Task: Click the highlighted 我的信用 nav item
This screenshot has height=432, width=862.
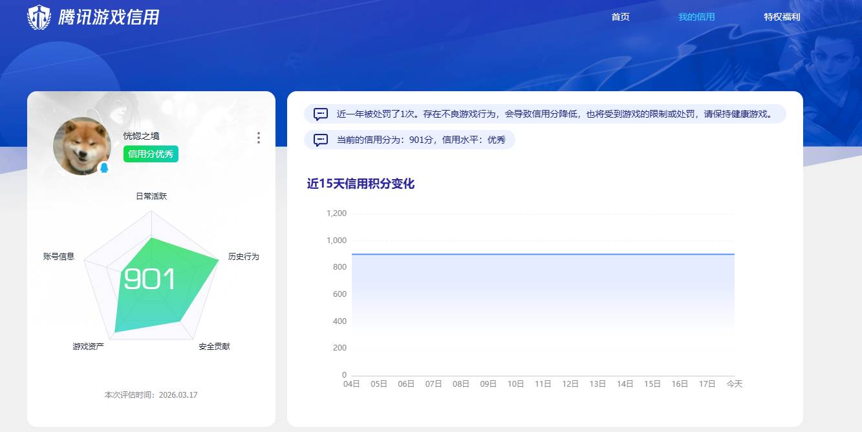Action: pyautogui.click(x=695, y=17)
